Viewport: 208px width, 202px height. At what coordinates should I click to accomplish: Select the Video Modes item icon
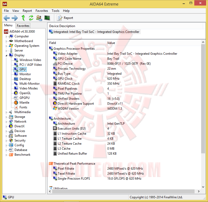pyautogui.click(x=16, y=88)
